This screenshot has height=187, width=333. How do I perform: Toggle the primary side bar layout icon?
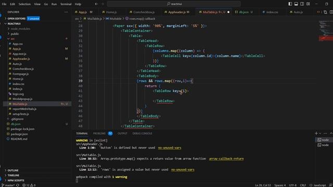290,4
